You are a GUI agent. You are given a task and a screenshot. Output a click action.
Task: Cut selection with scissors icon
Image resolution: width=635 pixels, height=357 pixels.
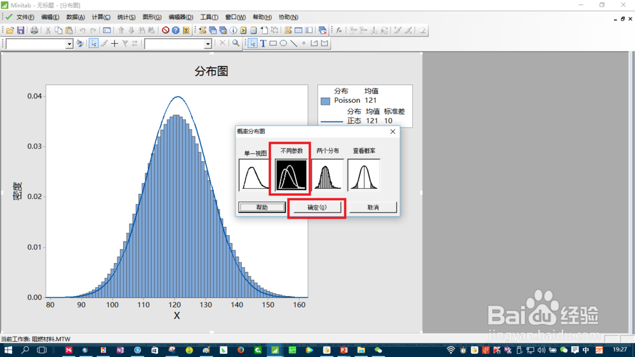click(x=48, y=30)
